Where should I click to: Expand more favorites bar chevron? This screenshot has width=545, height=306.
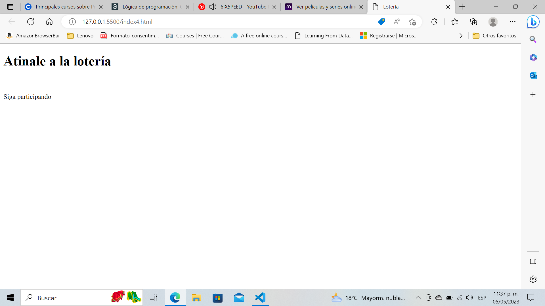461,36
